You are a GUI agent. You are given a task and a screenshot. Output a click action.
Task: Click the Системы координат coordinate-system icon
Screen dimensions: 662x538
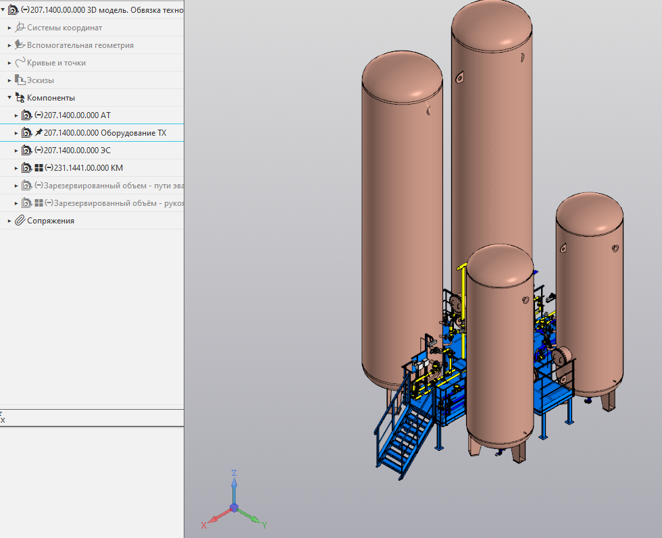pyautogui.click(x=20, y=28)
